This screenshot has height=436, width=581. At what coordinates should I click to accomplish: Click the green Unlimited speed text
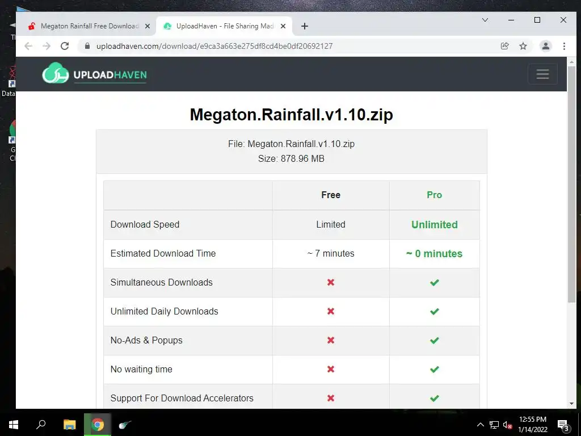click(x=434, y=225)
